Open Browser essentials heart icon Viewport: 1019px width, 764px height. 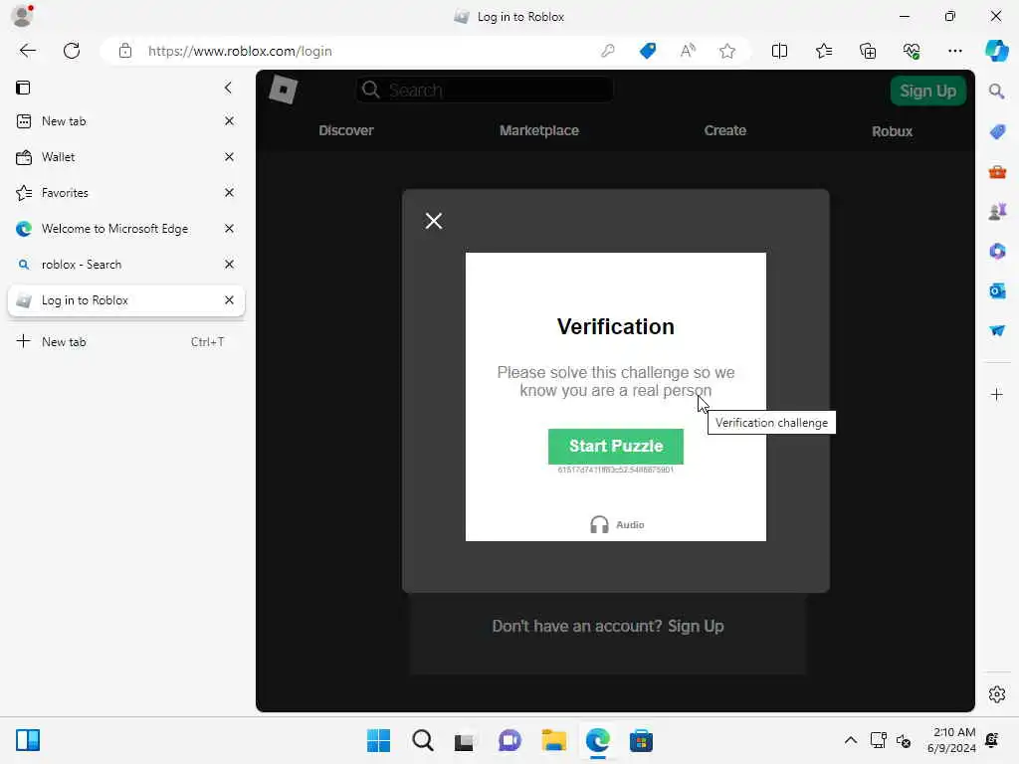(x=912, y=51)
